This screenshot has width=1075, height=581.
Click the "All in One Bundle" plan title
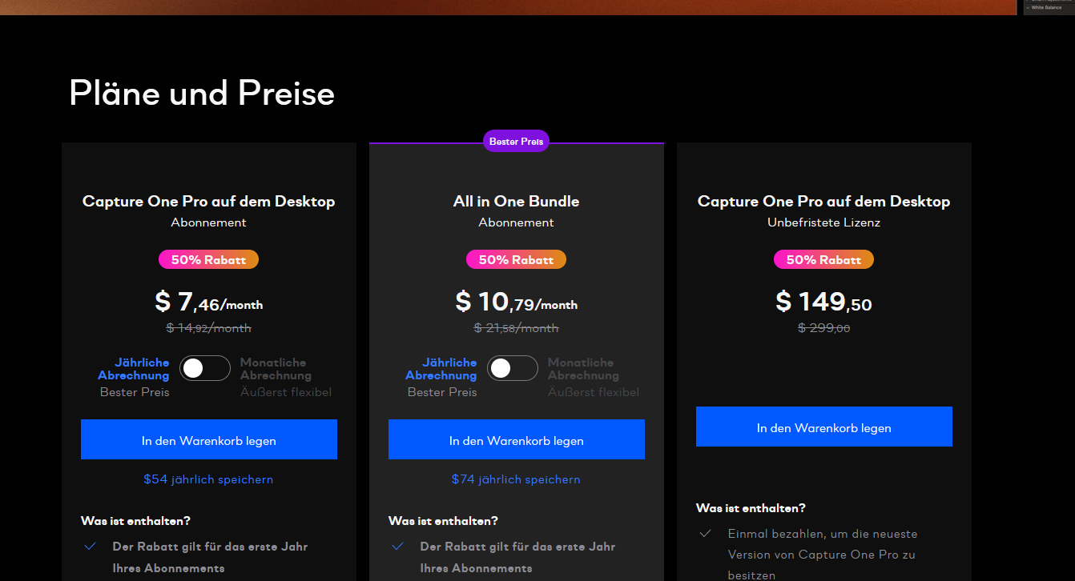point(516,202)
